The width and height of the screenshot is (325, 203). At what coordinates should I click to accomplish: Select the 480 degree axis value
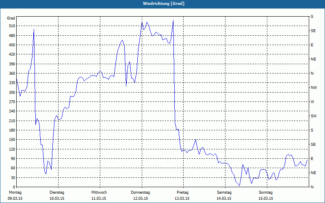click(x=12, y=36)
